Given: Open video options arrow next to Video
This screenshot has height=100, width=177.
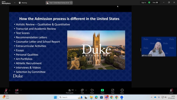Looking at the screenshot, I should coord(21,90).
